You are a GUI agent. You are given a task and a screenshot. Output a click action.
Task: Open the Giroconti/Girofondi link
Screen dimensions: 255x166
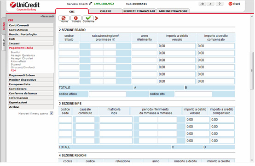(23, 67)
